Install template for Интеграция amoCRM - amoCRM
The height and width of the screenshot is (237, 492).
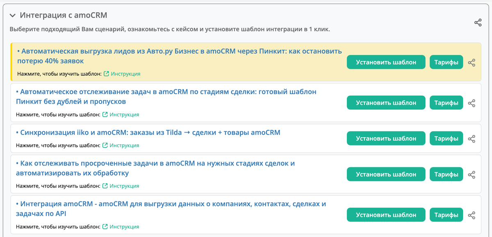(386, 215)
